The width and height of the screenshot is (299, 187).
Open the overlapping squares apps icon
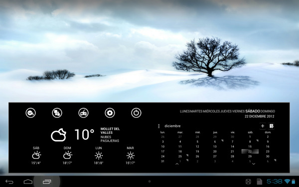click(x=57, y=113)
